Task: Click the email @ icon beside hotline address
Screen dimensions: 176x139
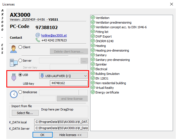Action: click(38, 35)
